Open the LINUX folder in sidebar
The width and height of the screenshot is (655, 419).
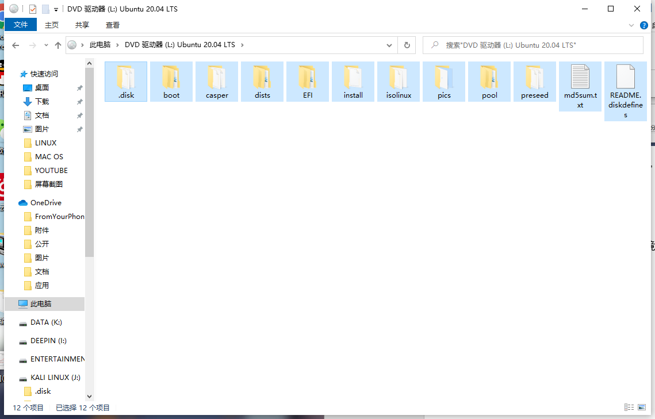45,143
